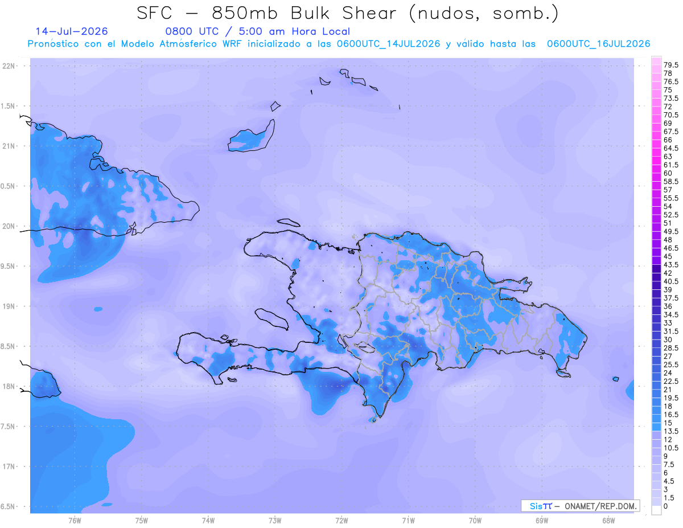Click the legend value "49.5"
The height and width of the screenshot is (528, 683).
coord(671,231)
